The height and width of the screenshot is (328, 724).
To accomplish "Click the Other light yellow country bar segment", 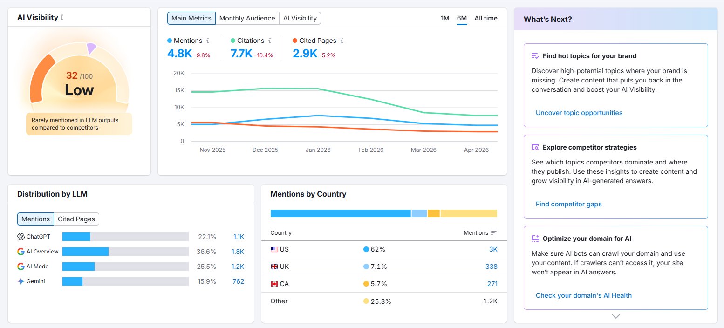I will click(469, 213).
